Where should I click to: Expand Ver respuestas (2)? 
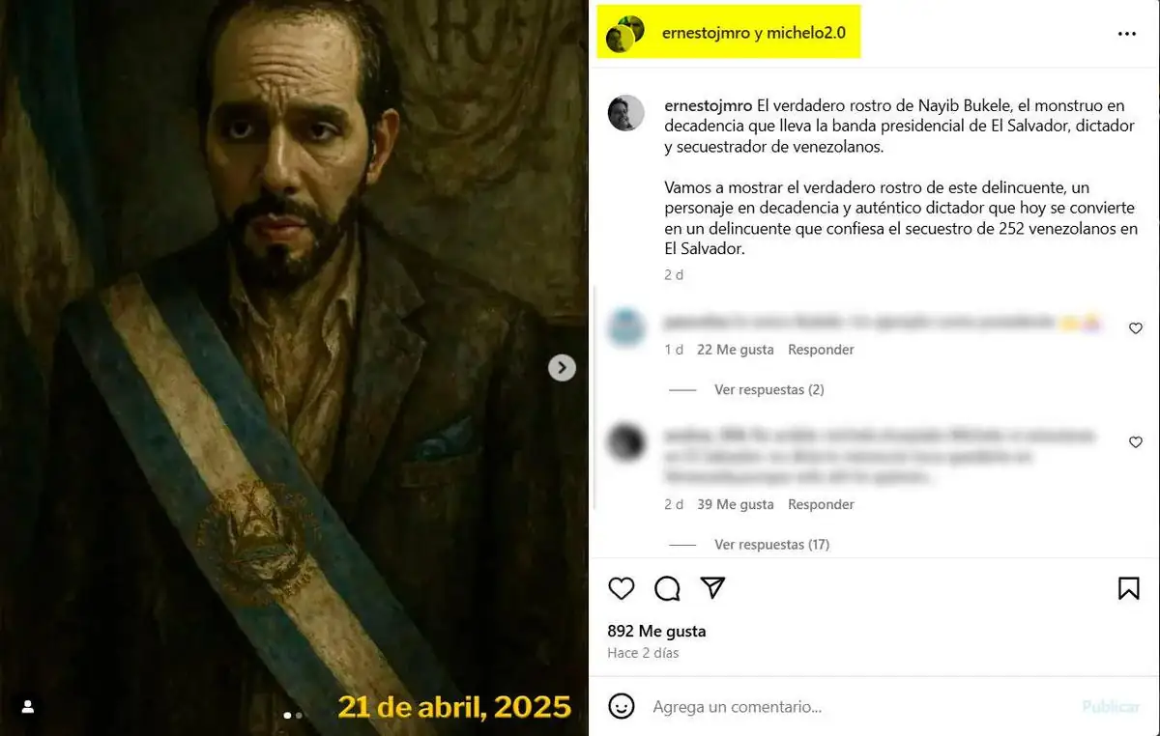point(768,389)
